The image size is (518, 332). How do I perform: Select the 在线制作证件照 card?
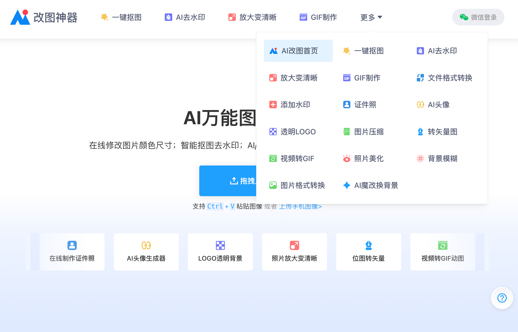72,252
